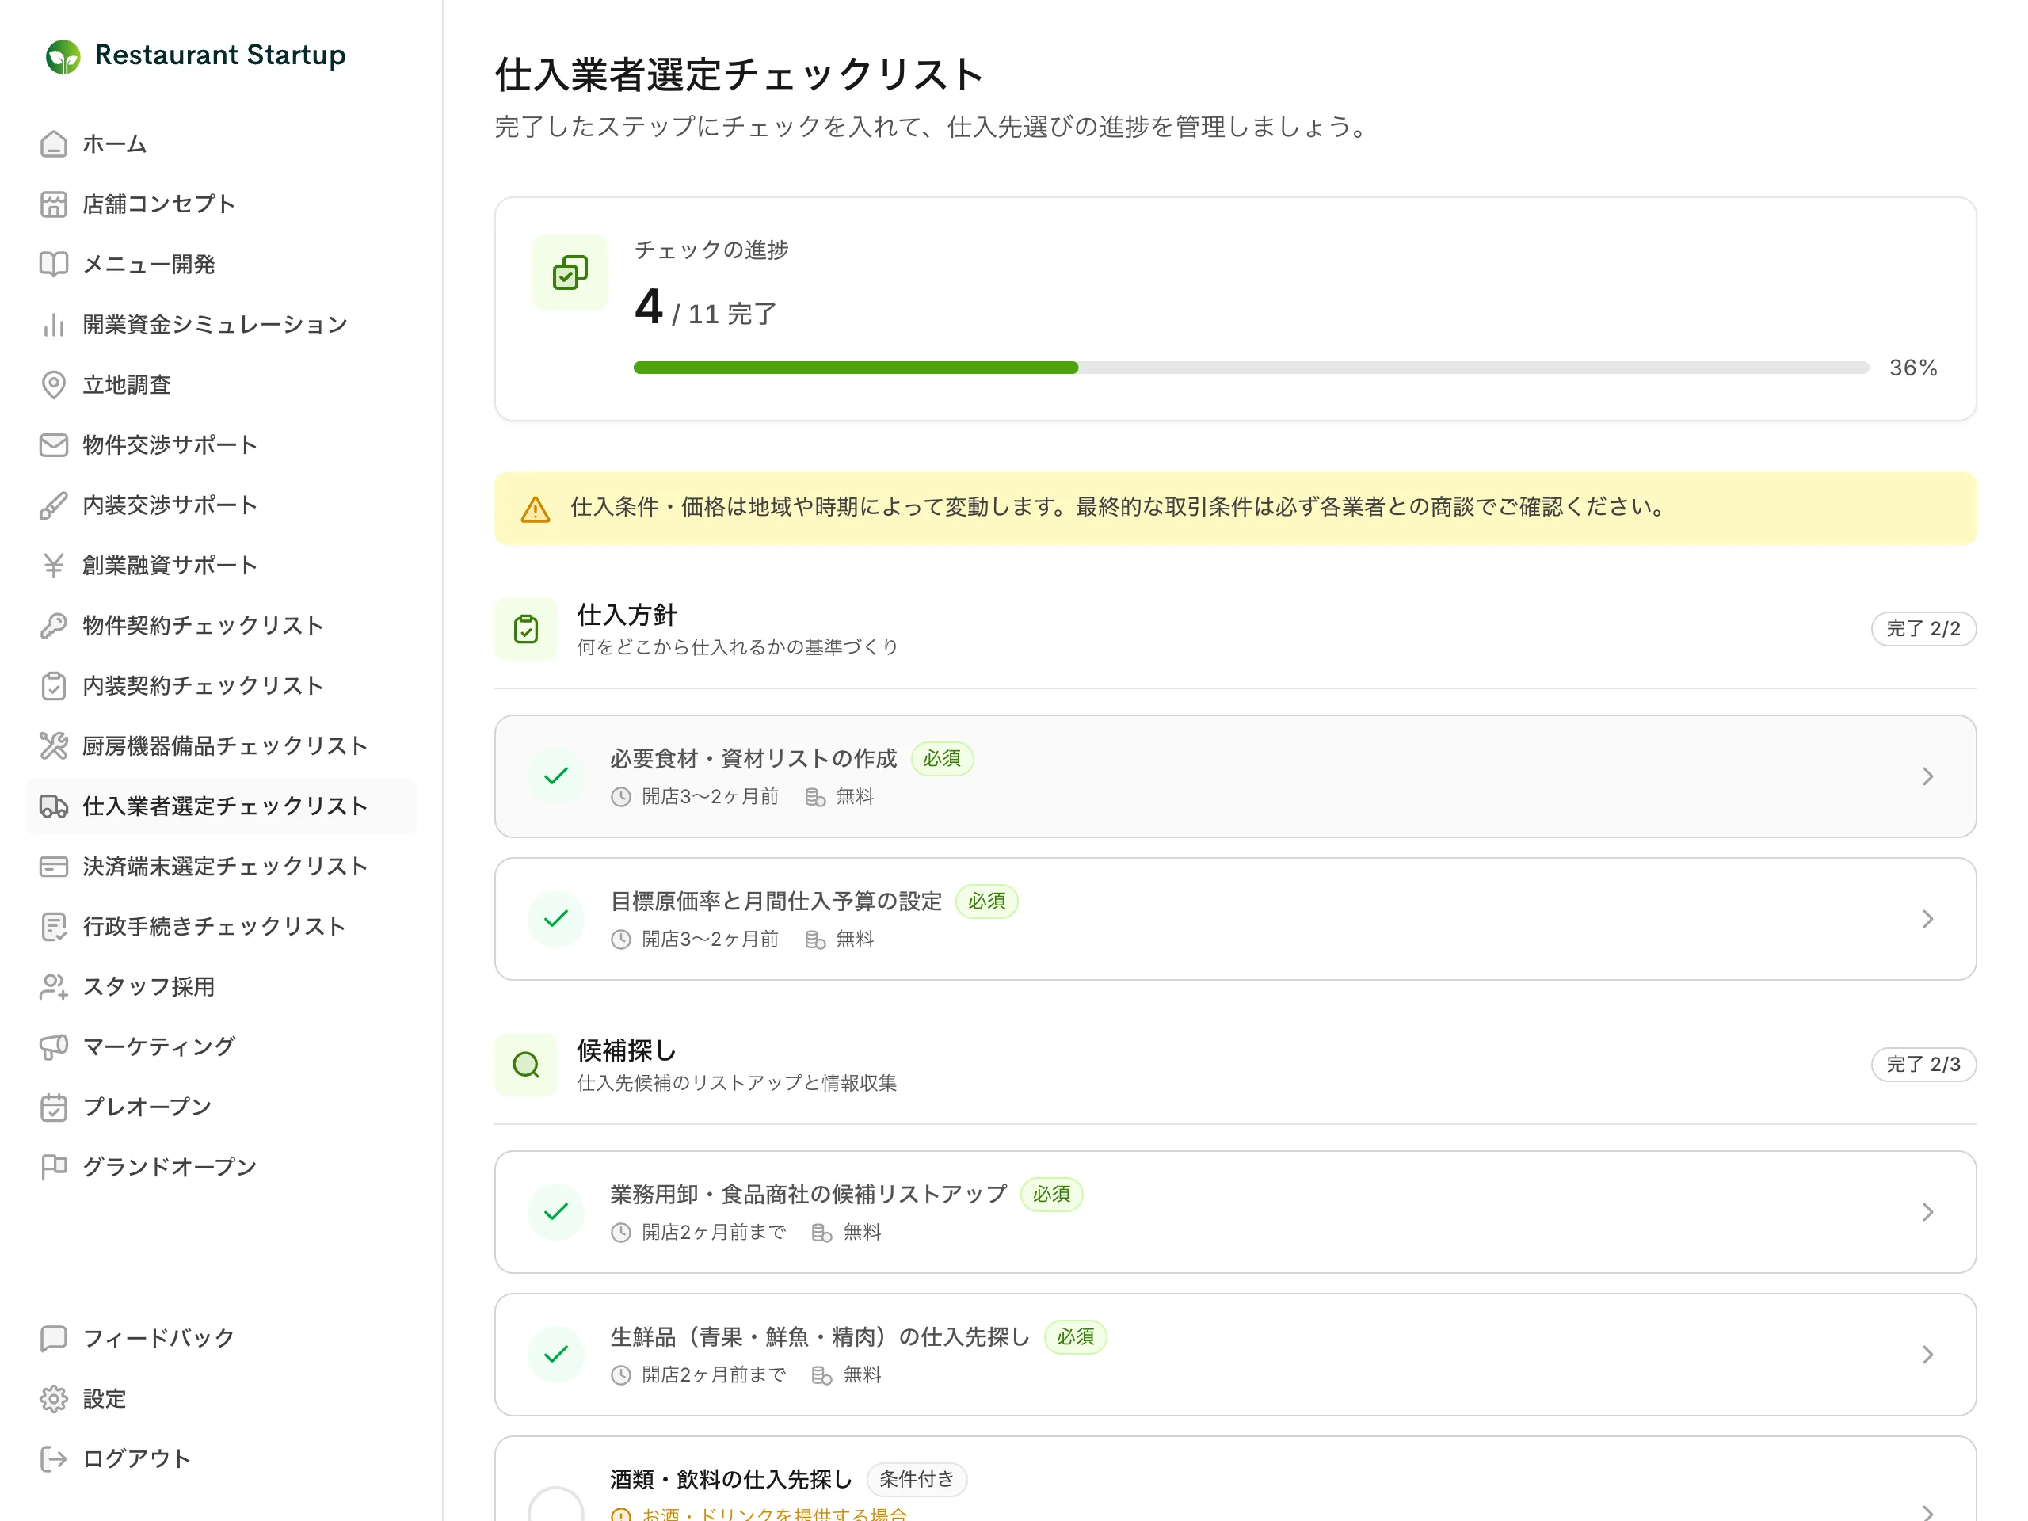Click the 仕入業者選定チェックリスト truck icon
2028x1521 pixels.
click(54, 806)
